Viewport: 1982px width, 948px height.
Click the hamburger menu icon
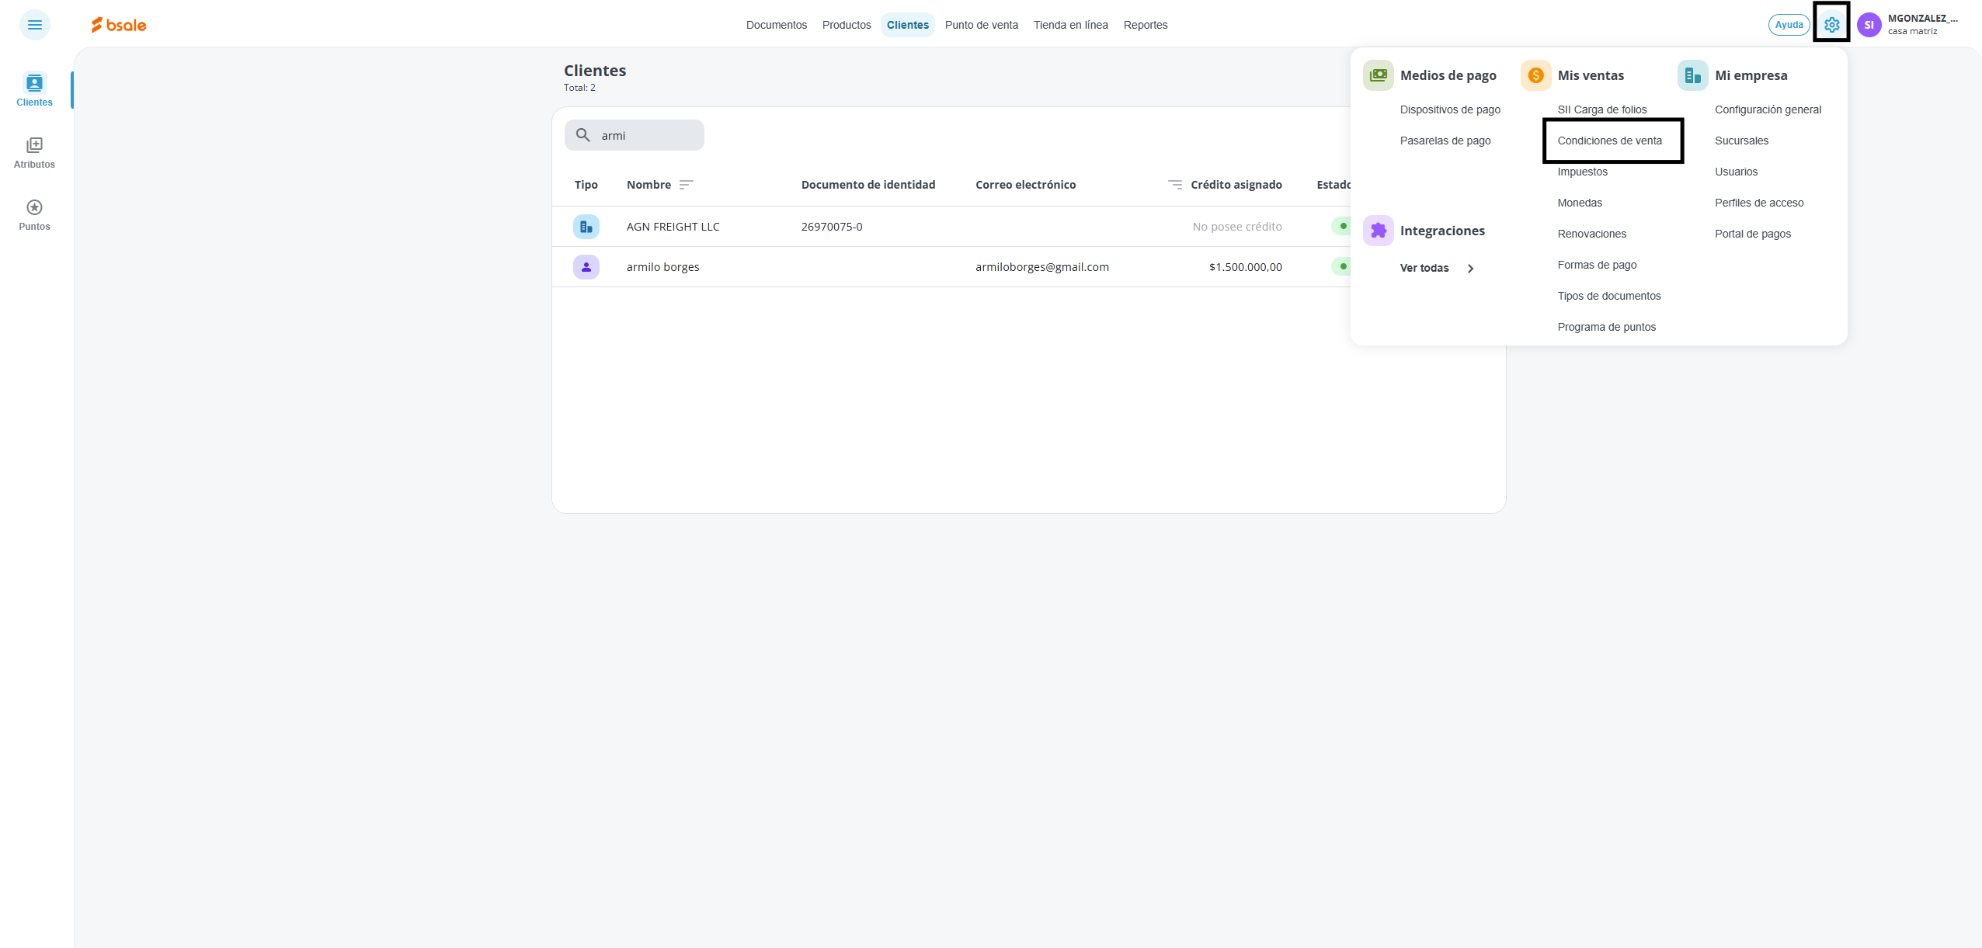[34, 25]
